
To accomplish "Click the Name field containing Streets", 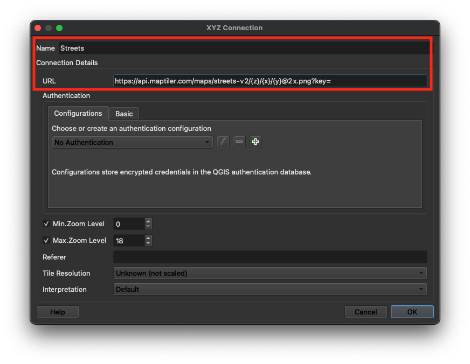I will (x=243, y=48).
